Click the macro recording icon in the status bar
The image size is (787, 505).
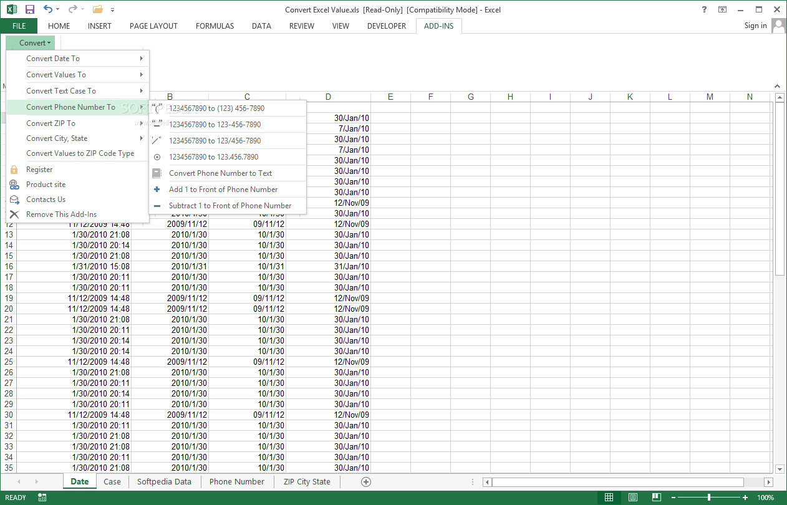[x=42, y=498]
